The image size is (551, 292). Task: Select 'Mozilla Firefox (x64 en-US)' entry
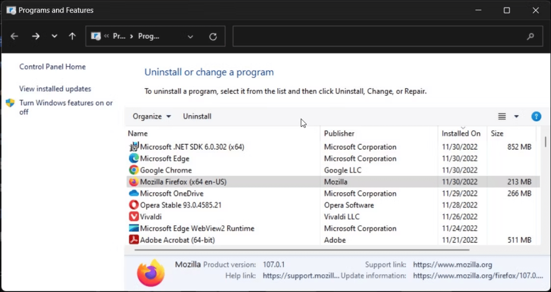pos(183,182)
